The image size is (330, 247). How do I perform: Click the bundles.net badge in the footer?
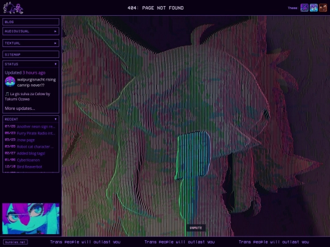coord(15,242)
